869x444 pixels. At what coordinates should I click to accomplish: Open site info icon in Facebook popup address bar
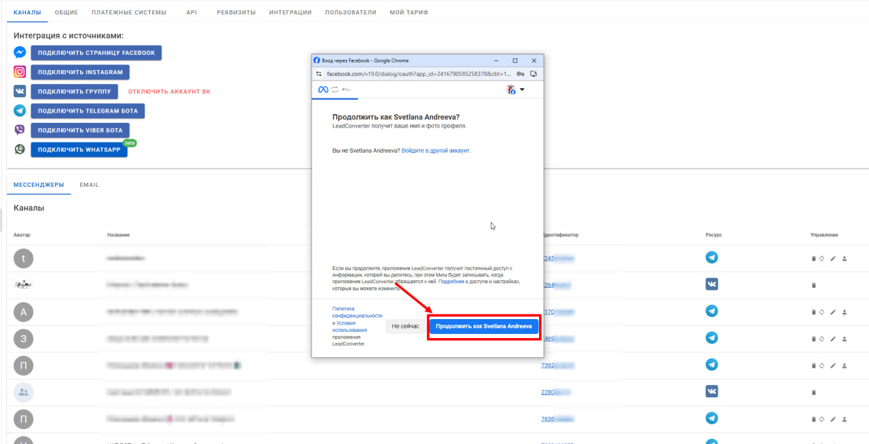pyautogui.click(x=318, y=73)
